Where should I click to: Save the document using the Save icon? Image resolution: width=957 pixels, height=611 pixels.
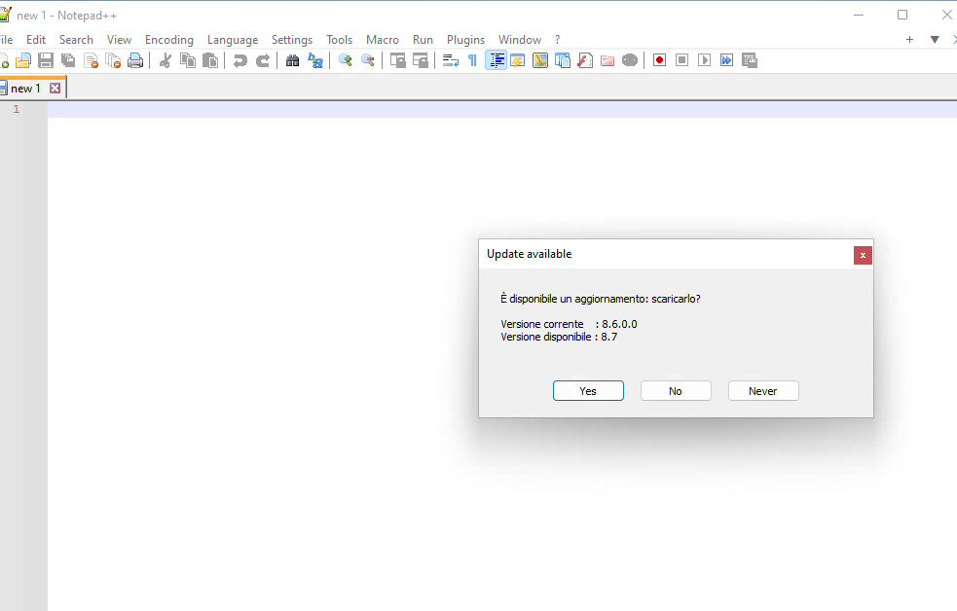pyautogui.click(x=46, y=60)
